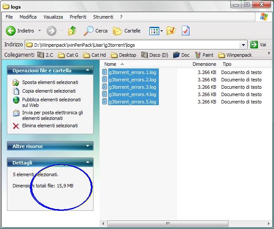Click the horizontal scrollbar thumb

coord(168,223)
